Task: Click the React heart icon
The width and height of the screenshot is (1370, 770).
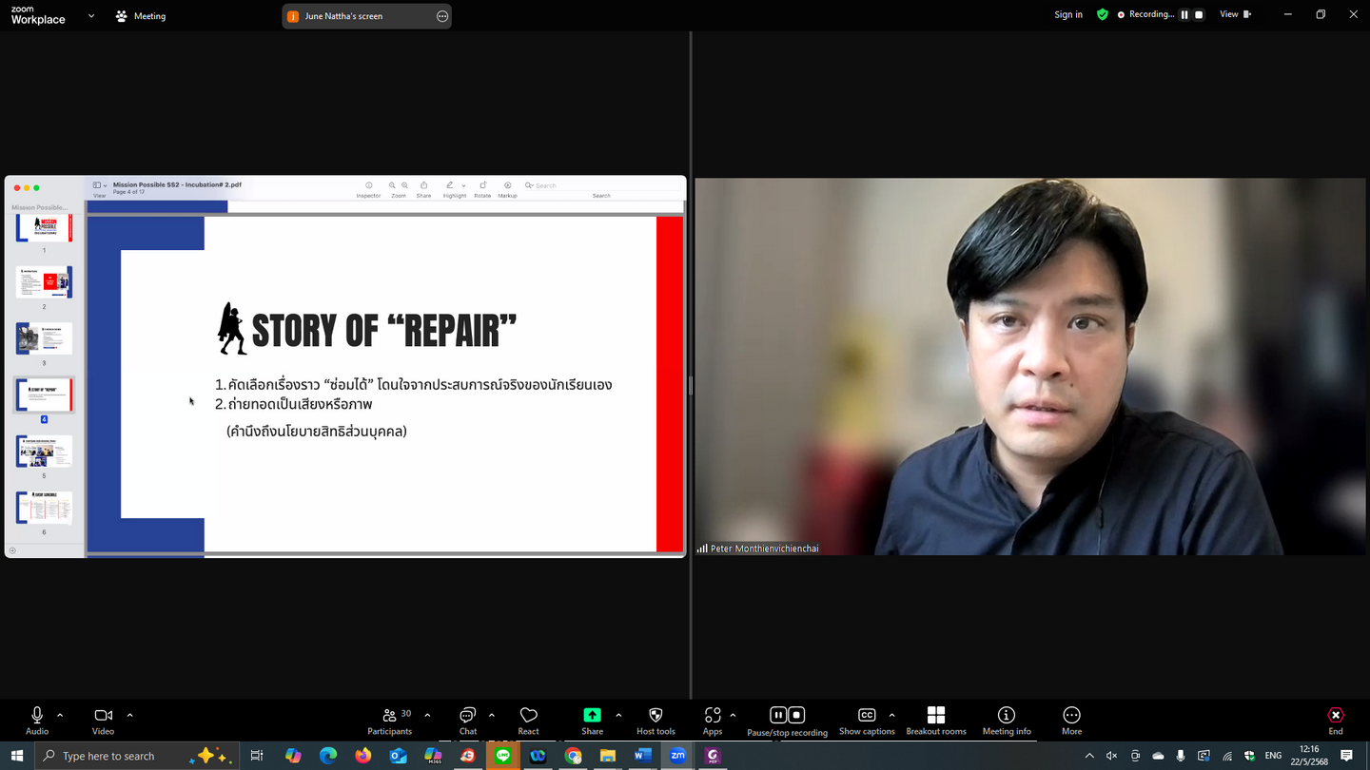Action: tap(528, 721)
